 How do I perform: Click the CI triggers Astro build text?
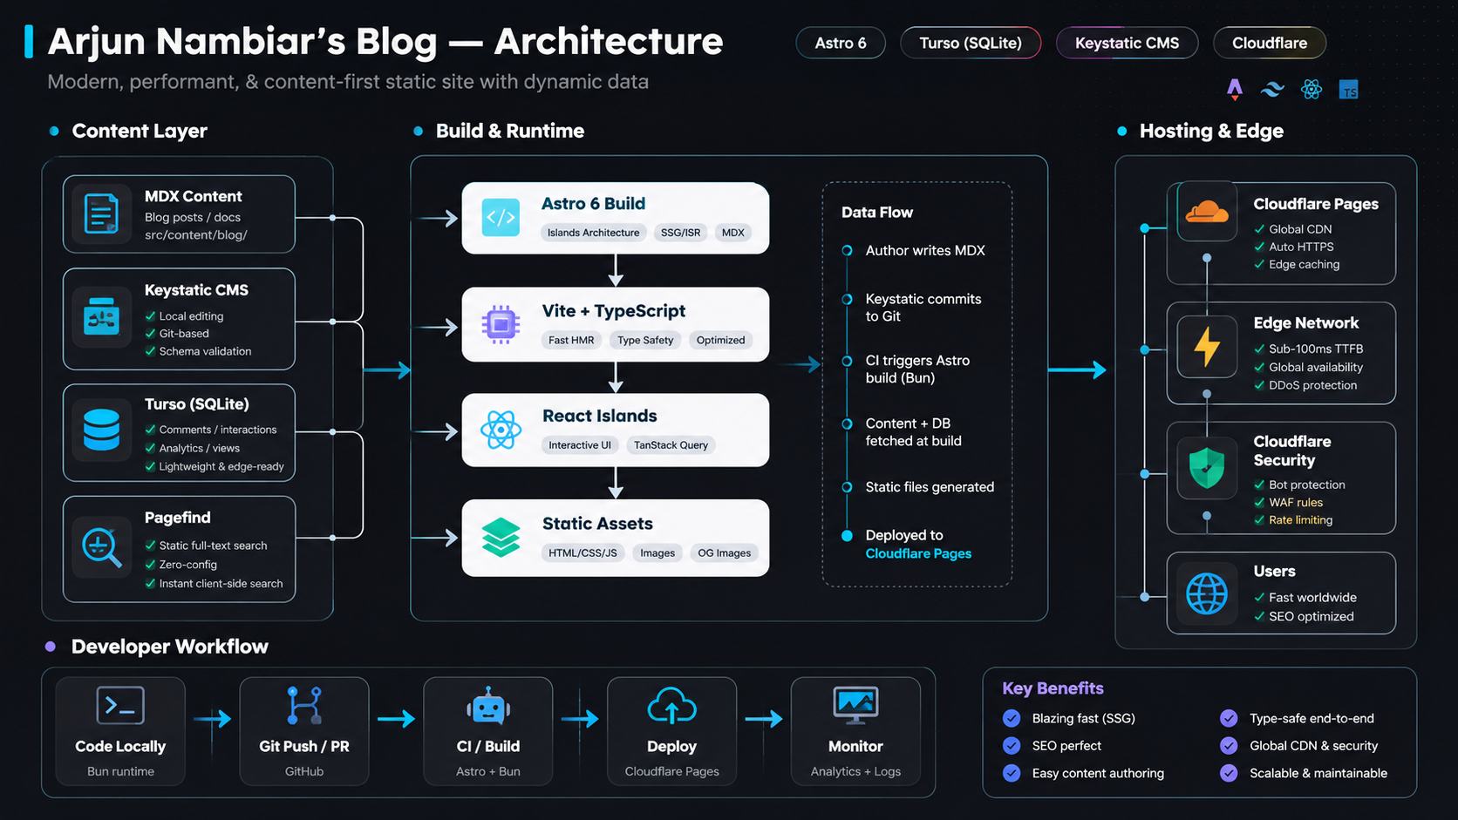pos(917,369)
